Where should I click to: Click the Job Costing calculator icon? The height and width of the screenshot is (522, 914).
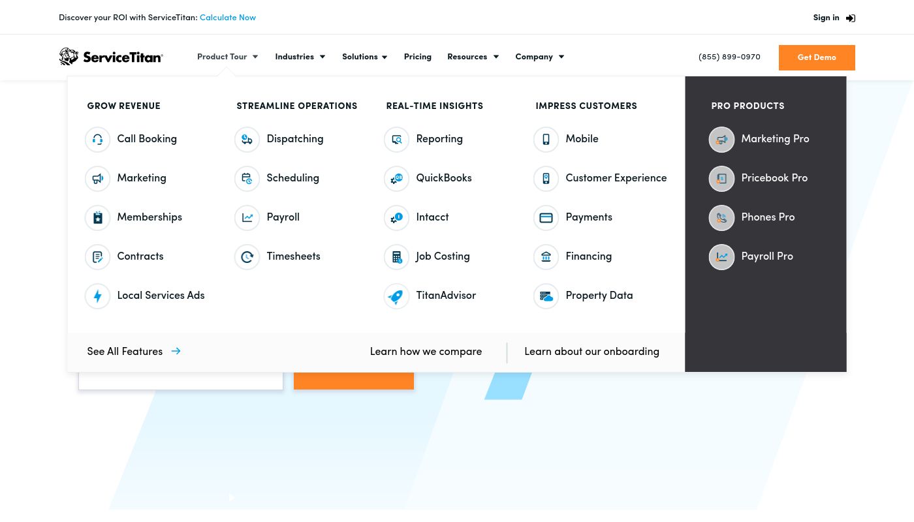[397, 257]
